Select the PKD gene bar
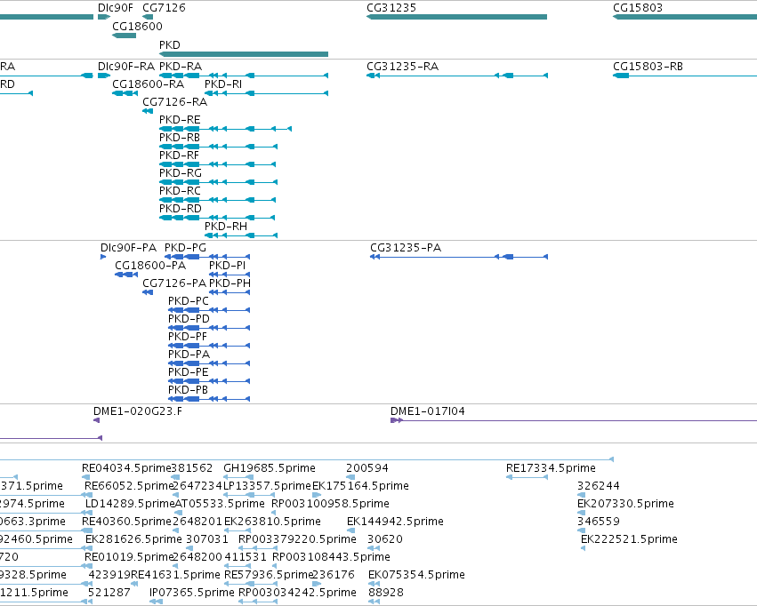 point(244,54)
